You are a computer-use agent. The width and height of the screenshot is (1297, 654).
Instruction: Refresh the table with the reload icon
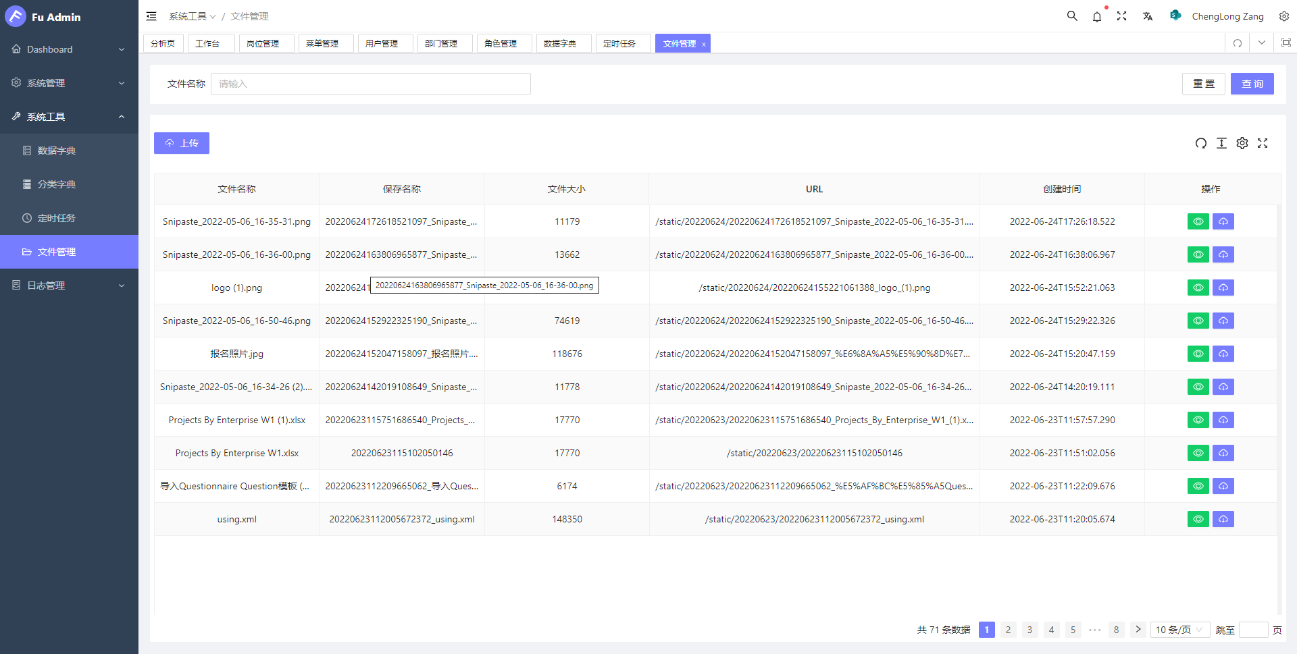click(x=1200, y=143)
